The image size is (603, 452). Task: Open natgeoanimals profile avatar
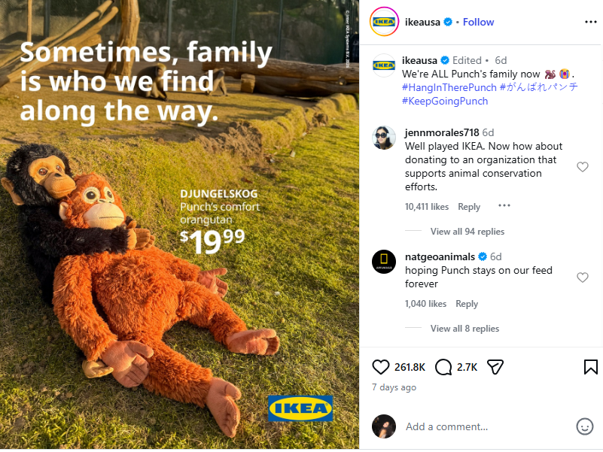pyautogui.click(x=384, y=261)
